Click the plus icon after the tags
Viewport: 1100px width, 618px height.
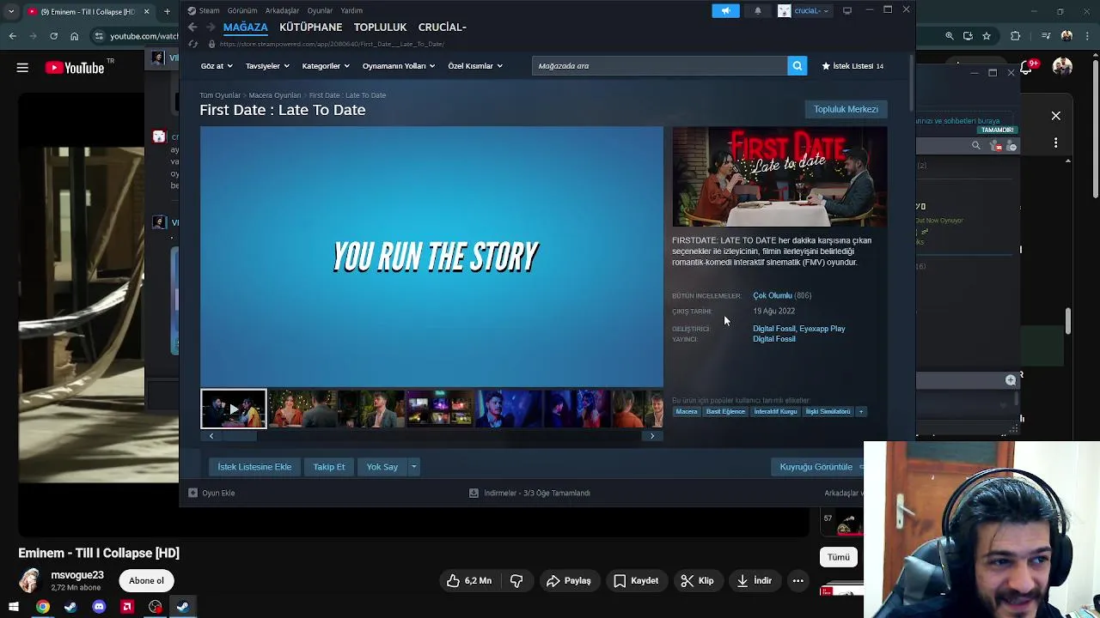pos(860,412)
